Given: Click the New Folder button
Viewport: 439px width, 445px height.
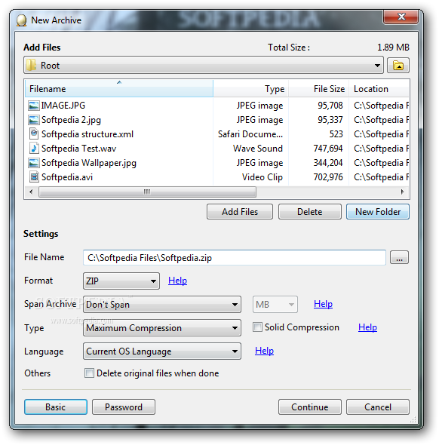Looking at the screenshot, I should 378,212.
